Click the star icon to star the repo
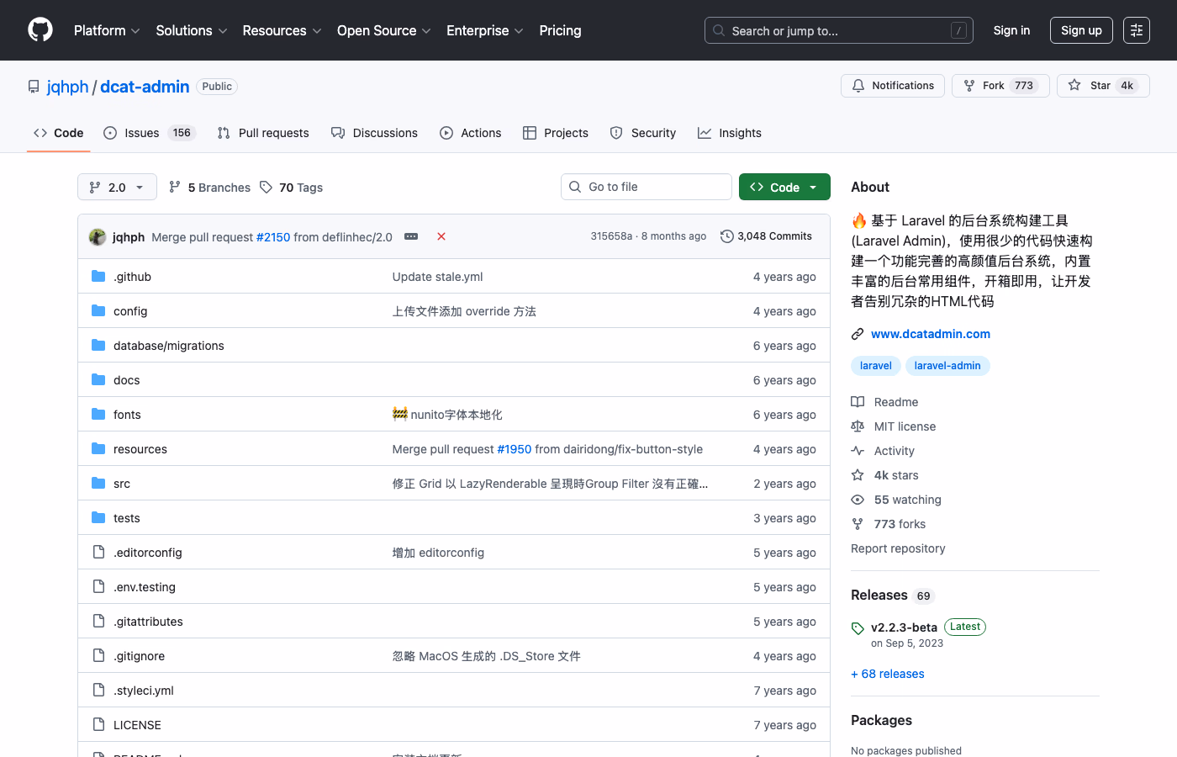Screen dimensions: 1177x757 point(1075,85)
